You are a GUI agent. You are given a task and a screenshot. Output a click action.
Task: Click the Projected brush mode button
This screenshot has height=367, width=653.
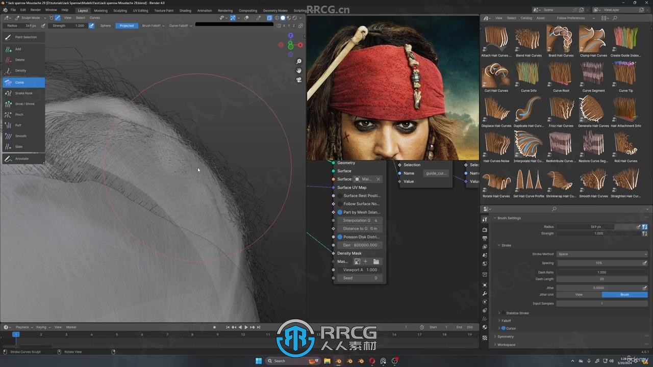[127, 25]
